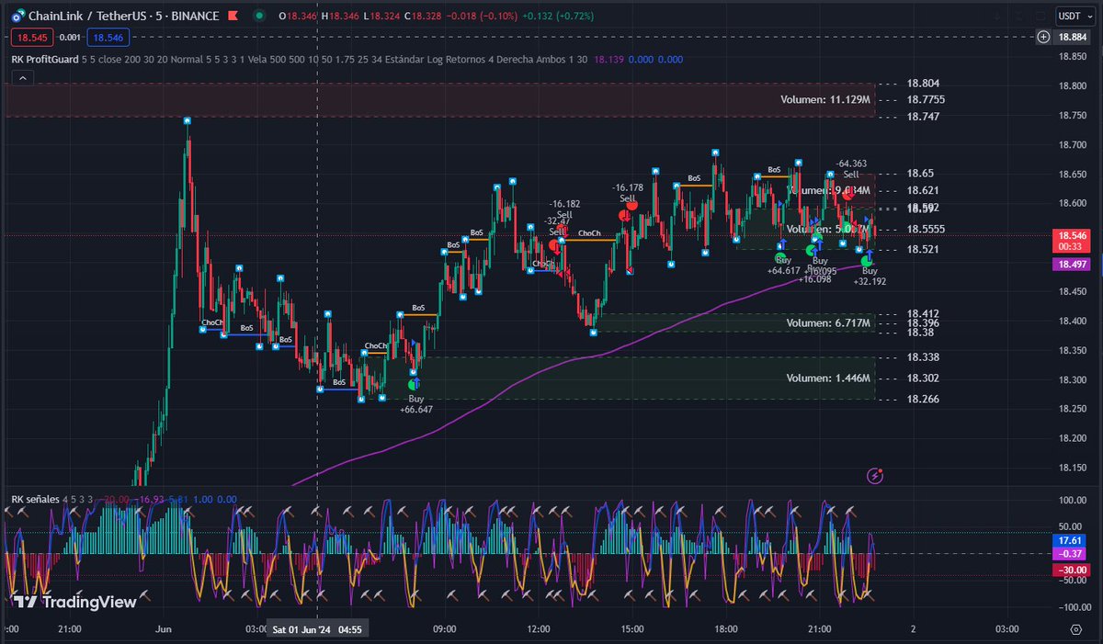Click the red -30.00 oscillator level label
This screenshot has width=1103, height=644.
tap(1072, 569)
